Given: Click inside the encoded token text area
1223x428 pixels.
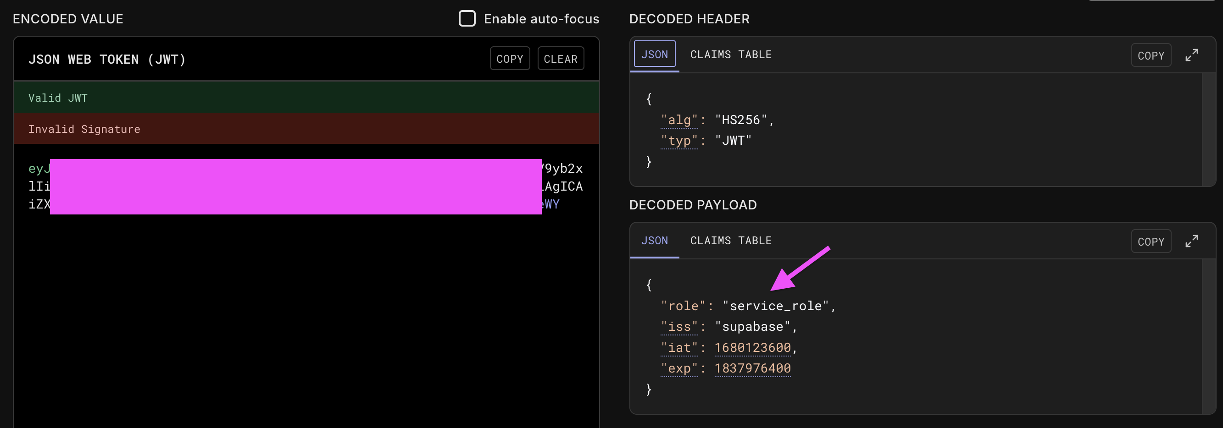Looking at the screenshot, I should [306, 308].
